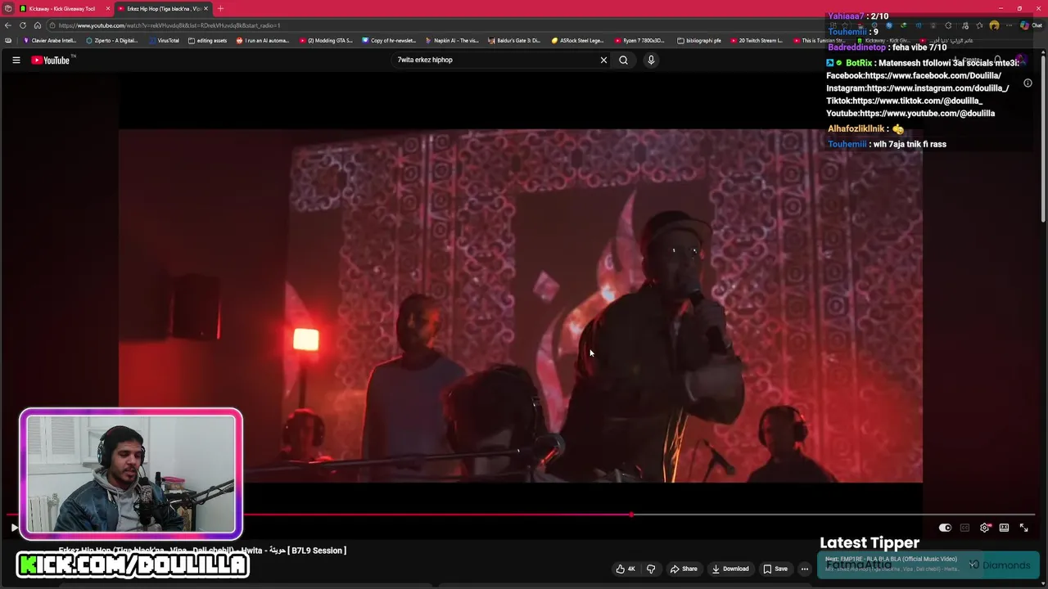1048x589 pixels.
Task: Seek ahead on the video progress bar
Action: (833, 515)
